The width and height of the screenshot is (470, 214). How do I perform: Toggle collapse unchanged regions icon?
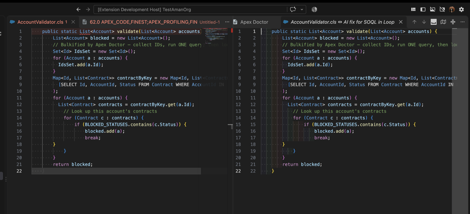pos(453,22)
